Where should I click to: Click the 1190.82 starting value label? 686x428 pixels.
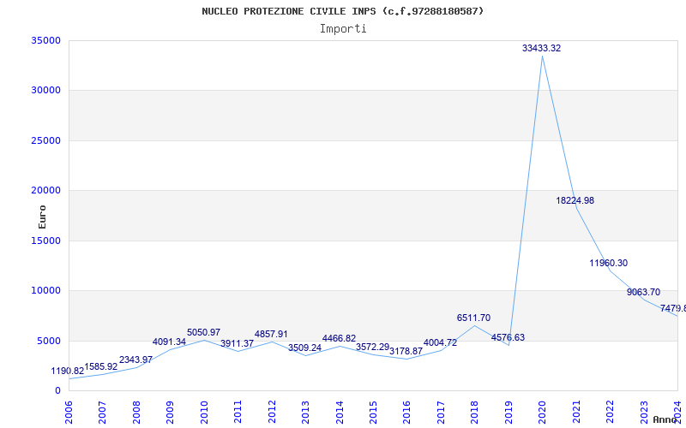(x=68, y=372)
